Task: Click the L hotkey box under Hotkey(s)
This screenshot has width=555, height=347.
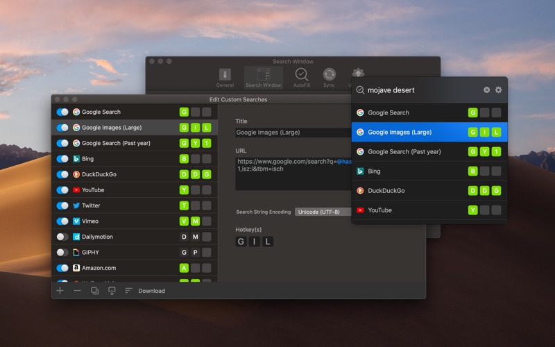Action: tap(268, 242)
